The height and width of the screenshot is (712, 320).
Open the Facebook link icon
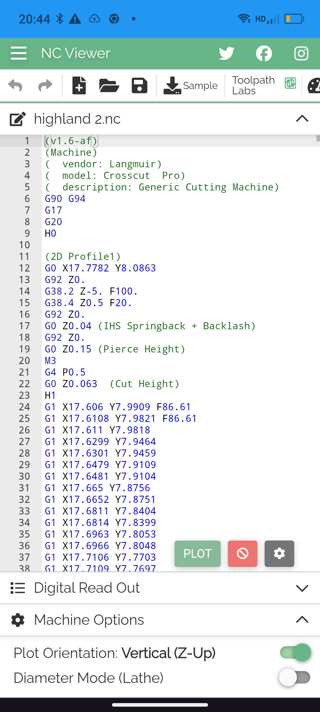point(264,53)
